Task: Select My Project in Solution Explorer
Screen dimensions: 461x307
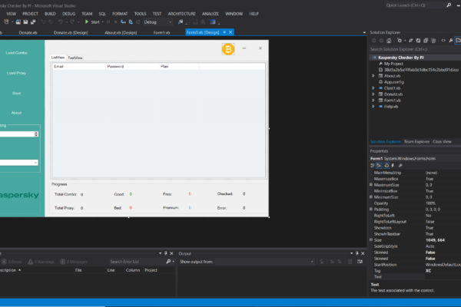Action: (x=393, y=64)
